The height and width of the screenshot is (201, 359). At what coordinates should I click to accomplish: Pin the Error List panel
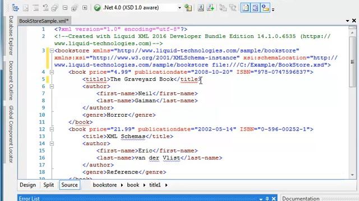pyautogui.click(x=267, y=199)
